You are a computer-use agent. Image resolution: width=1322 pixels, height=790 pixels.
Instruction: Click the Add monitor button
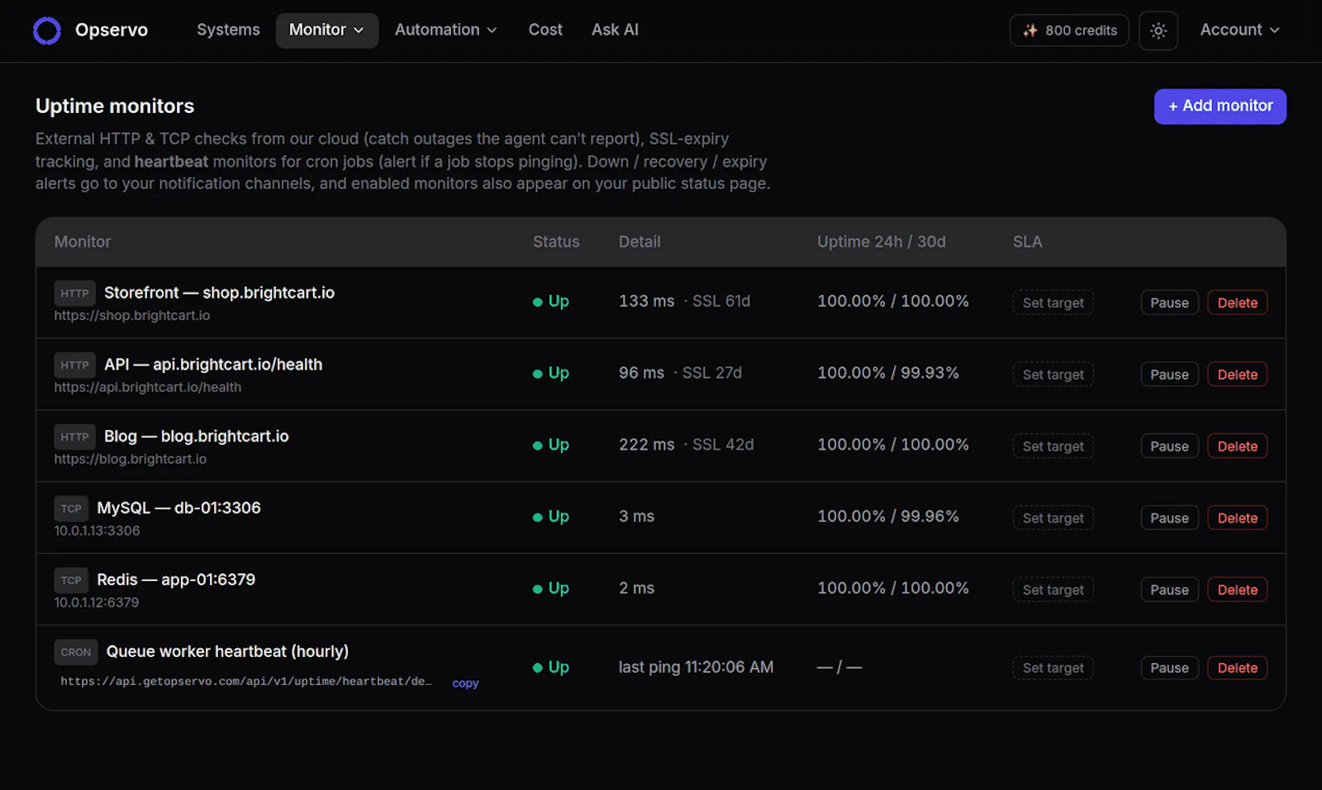[x=1220, y=106]
